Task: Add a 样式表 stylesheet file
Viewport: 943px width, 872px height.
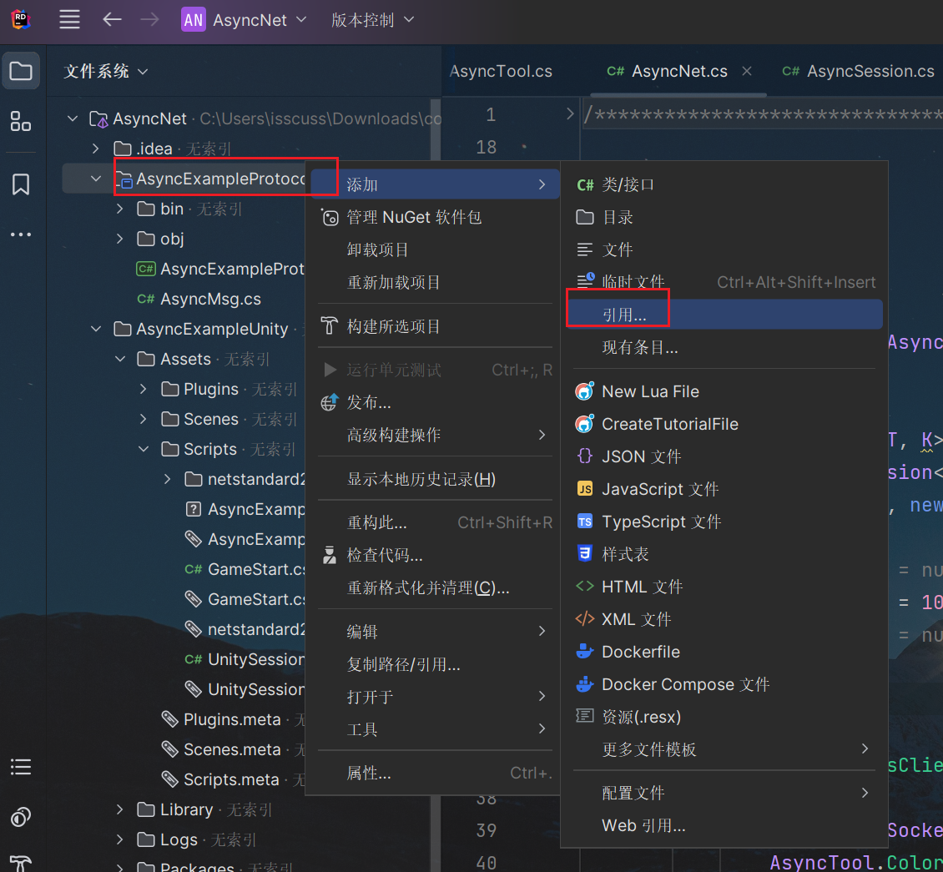Action: [724, 554]
